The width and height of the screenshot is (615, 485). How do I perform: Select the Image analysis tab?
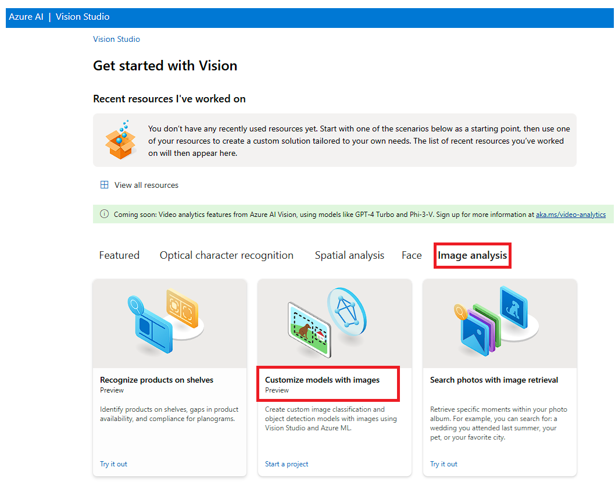click(472, 255)
